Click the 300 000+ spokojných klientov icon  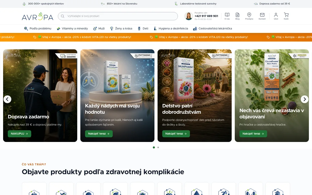[24, 4]
